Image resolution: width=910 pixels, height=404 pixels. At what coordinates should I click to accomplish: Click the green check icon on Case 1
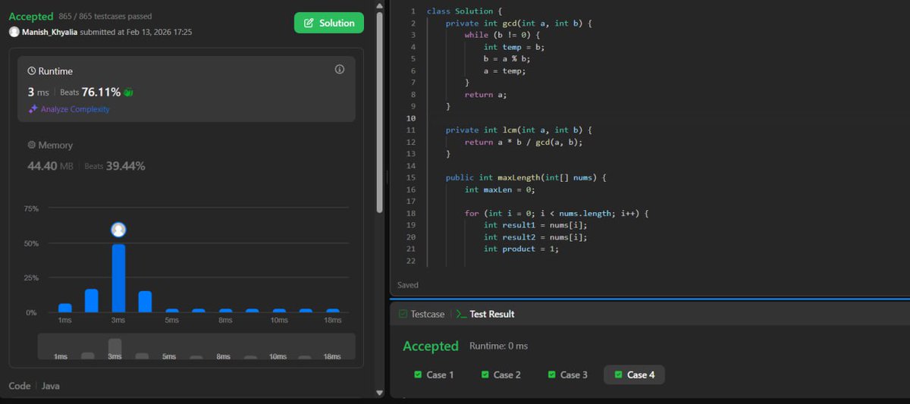(418, 374)
